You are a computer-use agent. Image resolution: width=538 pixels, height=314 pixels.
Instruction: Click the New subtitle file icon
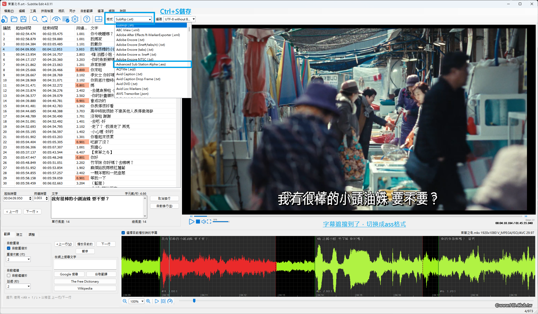(x=5, y=19)
